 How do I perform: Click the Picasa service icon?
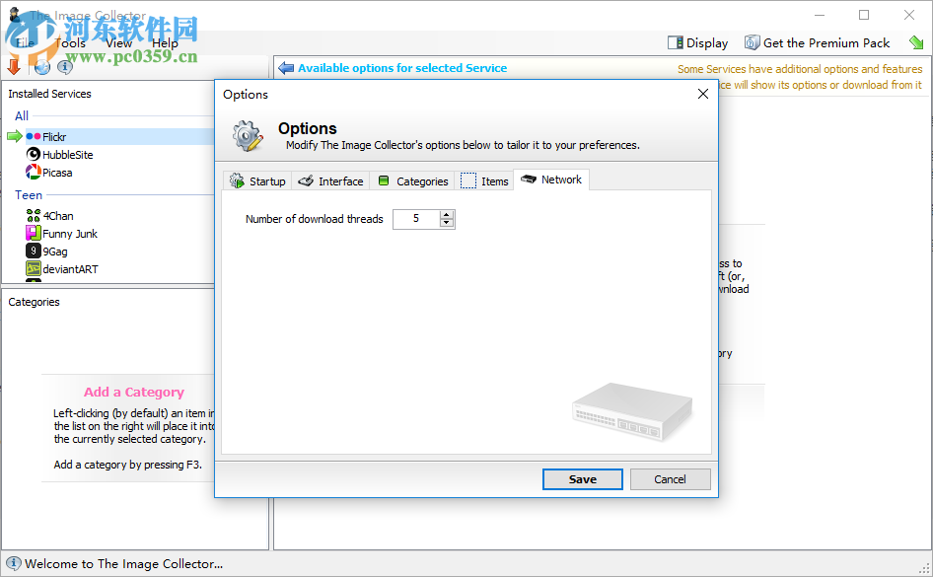pos(34,172)
